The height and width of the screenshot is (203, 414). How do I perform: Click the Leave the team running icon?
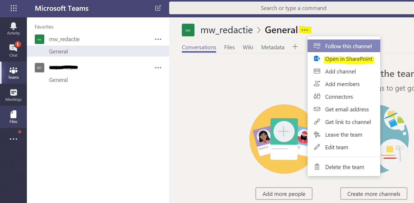[317, 134]
